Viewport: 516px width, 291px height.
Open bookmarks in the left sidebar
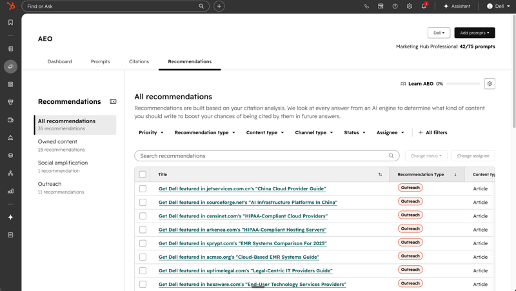pyautogui.click(x=10, y=23)
